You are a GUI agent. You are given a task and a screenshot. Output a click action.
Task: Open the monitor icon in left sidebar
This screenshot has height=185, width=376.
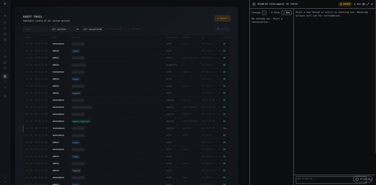[5, 96]
